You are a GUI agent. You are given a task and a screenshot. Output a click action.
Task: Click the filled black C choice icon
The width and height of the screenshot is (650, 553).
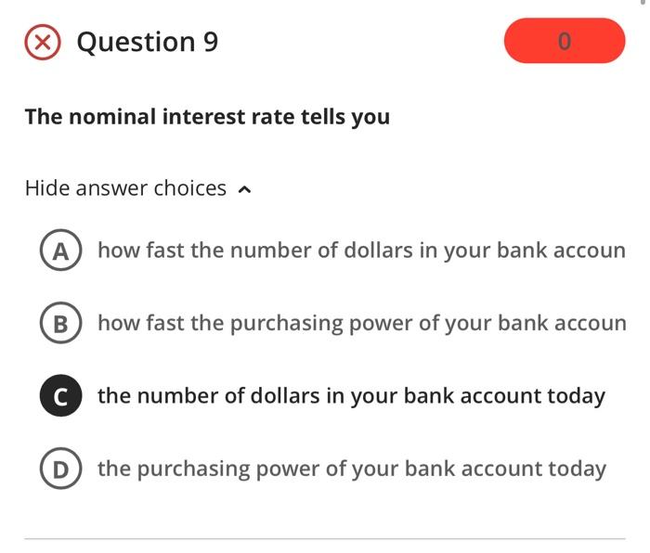(x=58, y=396)
